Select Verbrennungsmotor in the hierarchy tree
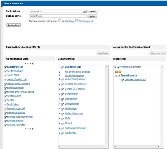Screen dimensions: 167x149 (131, 67)
